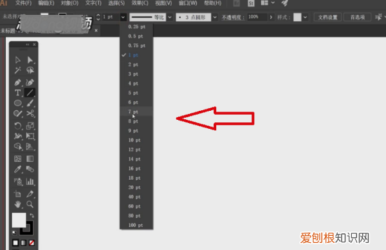Viewport: 386px width, 250px height.
Task: Select the Scissors tool
Action: (30, 113)
